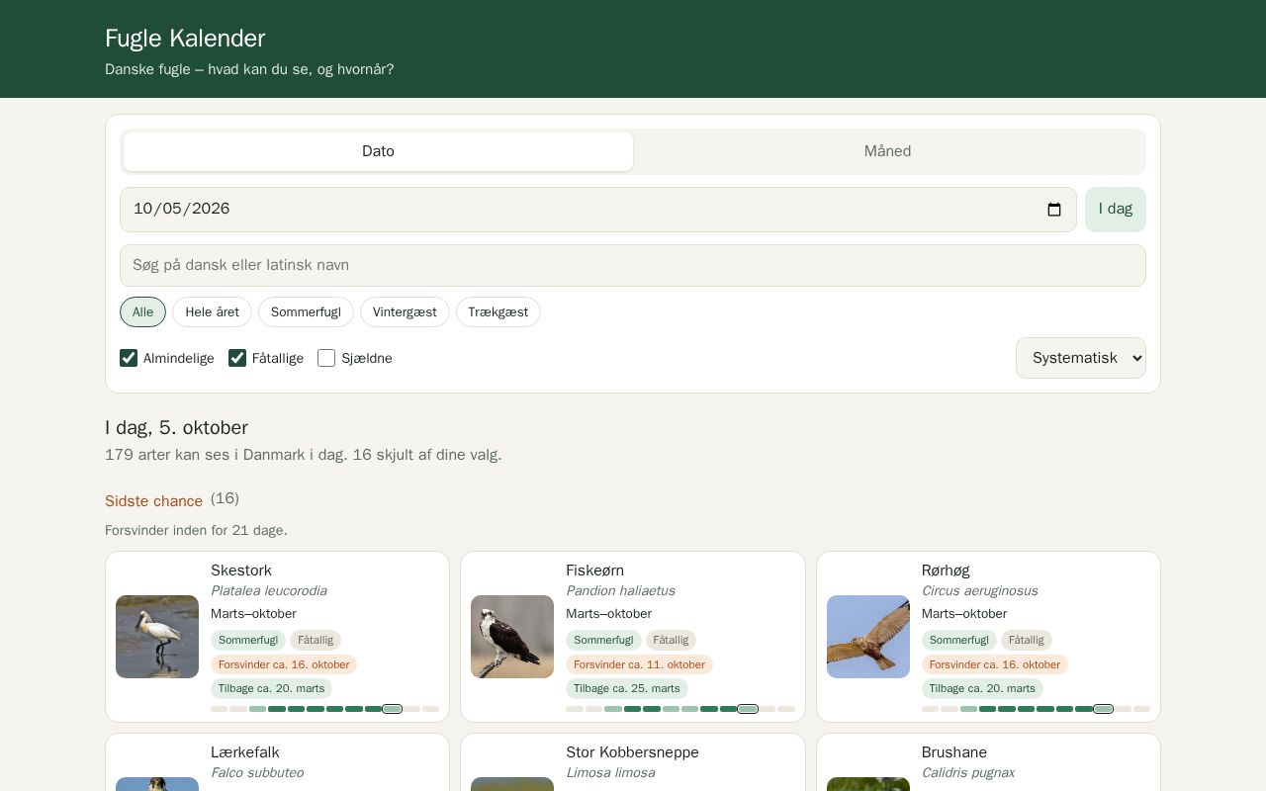Uncheck the Fåtallige checkbox

[x=237, y=358]
